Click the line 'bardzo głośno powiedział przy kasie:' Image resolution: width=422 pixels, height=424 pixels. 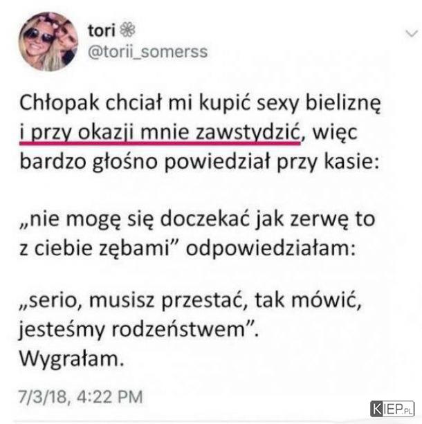pyautogui.click(x=199, y=162)
